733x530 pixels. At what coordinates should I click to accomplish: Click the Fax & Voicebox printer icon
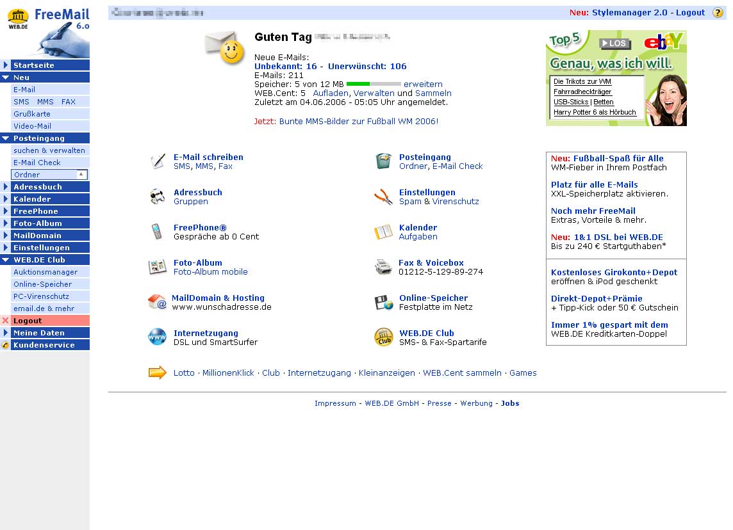click(383, 267)
